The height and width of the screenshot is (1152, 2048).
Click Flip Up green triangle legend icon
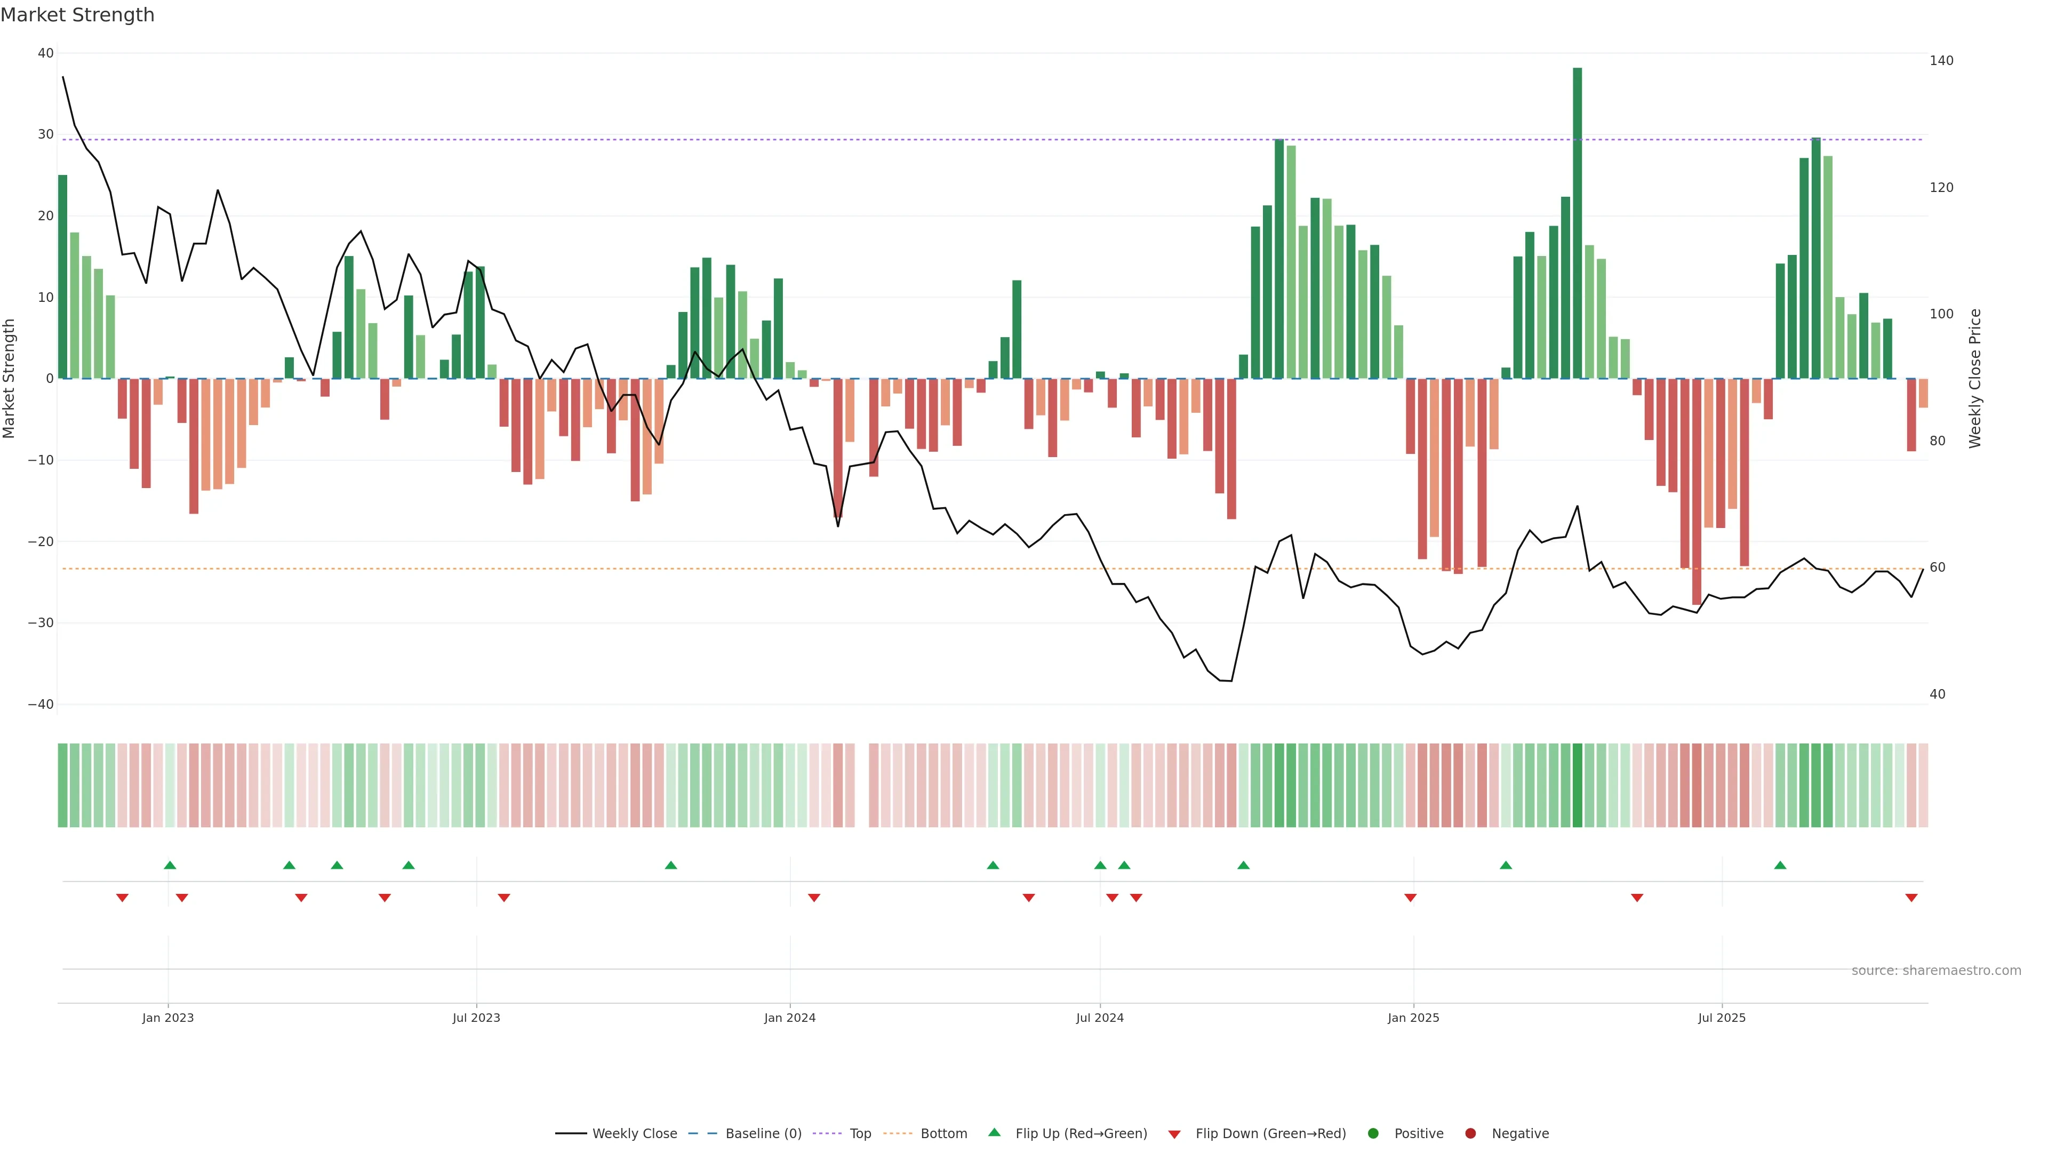pyautogui.click(x=994, y=1133)
